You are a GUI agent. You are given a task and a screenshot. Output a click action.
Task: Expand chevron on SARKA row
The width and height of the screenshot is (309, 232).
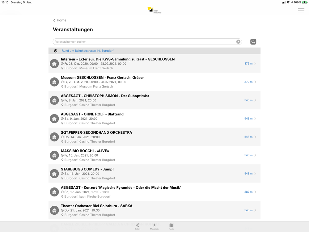[256, 210]
